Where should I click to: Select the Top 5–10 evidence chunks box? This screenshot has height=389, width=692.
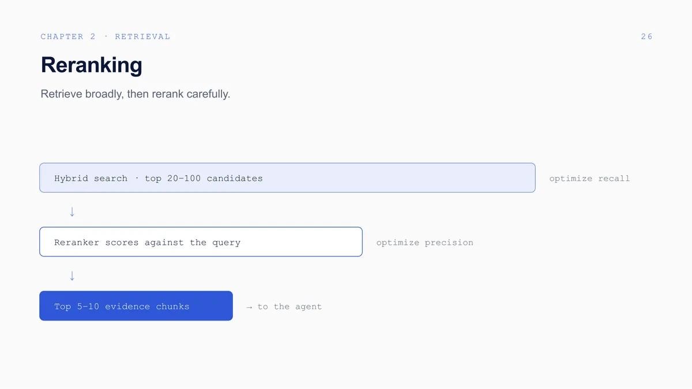(x=136, y=305)
